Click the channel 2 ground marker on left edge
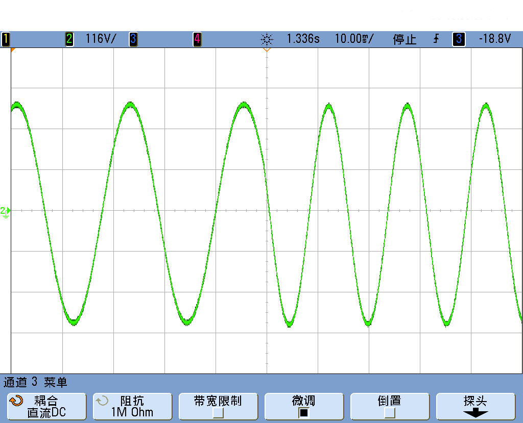 tap(5, 209)
